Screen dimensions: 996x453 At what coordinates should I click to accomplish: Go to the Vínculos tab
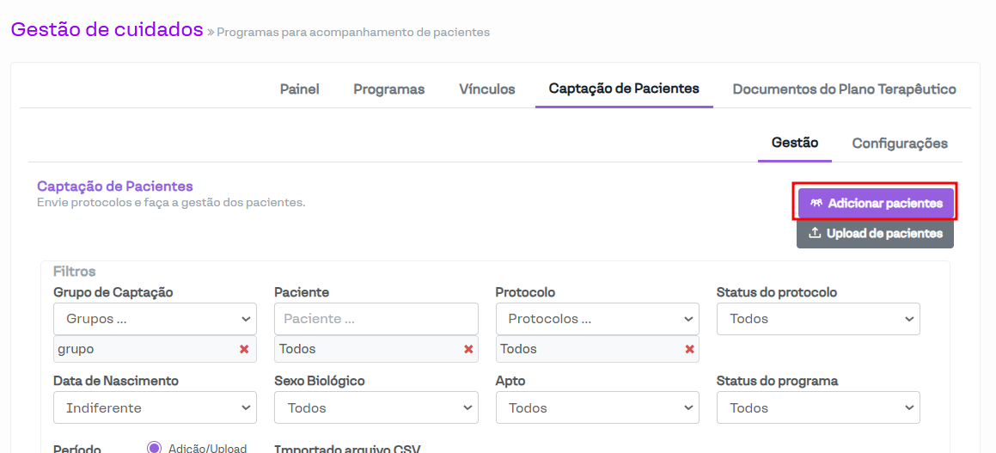[487, 89]
